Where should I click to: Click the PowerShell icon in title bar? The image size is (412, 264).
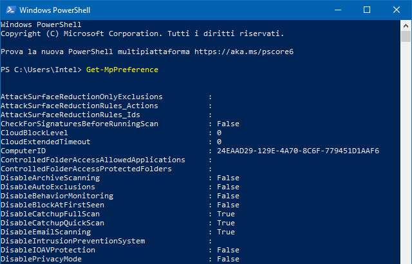[9, 10]
